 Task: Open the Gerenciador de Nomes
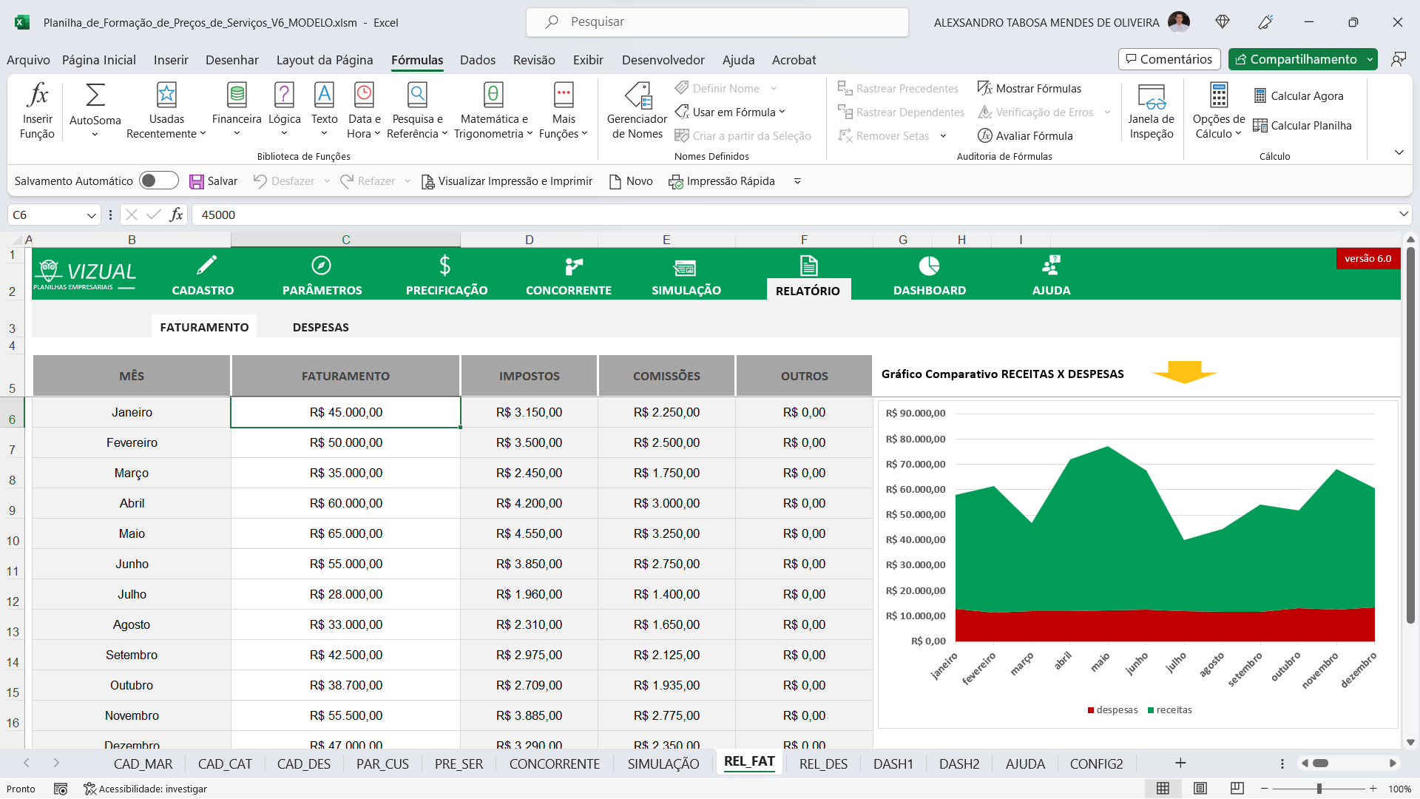[x=637, y=111]
